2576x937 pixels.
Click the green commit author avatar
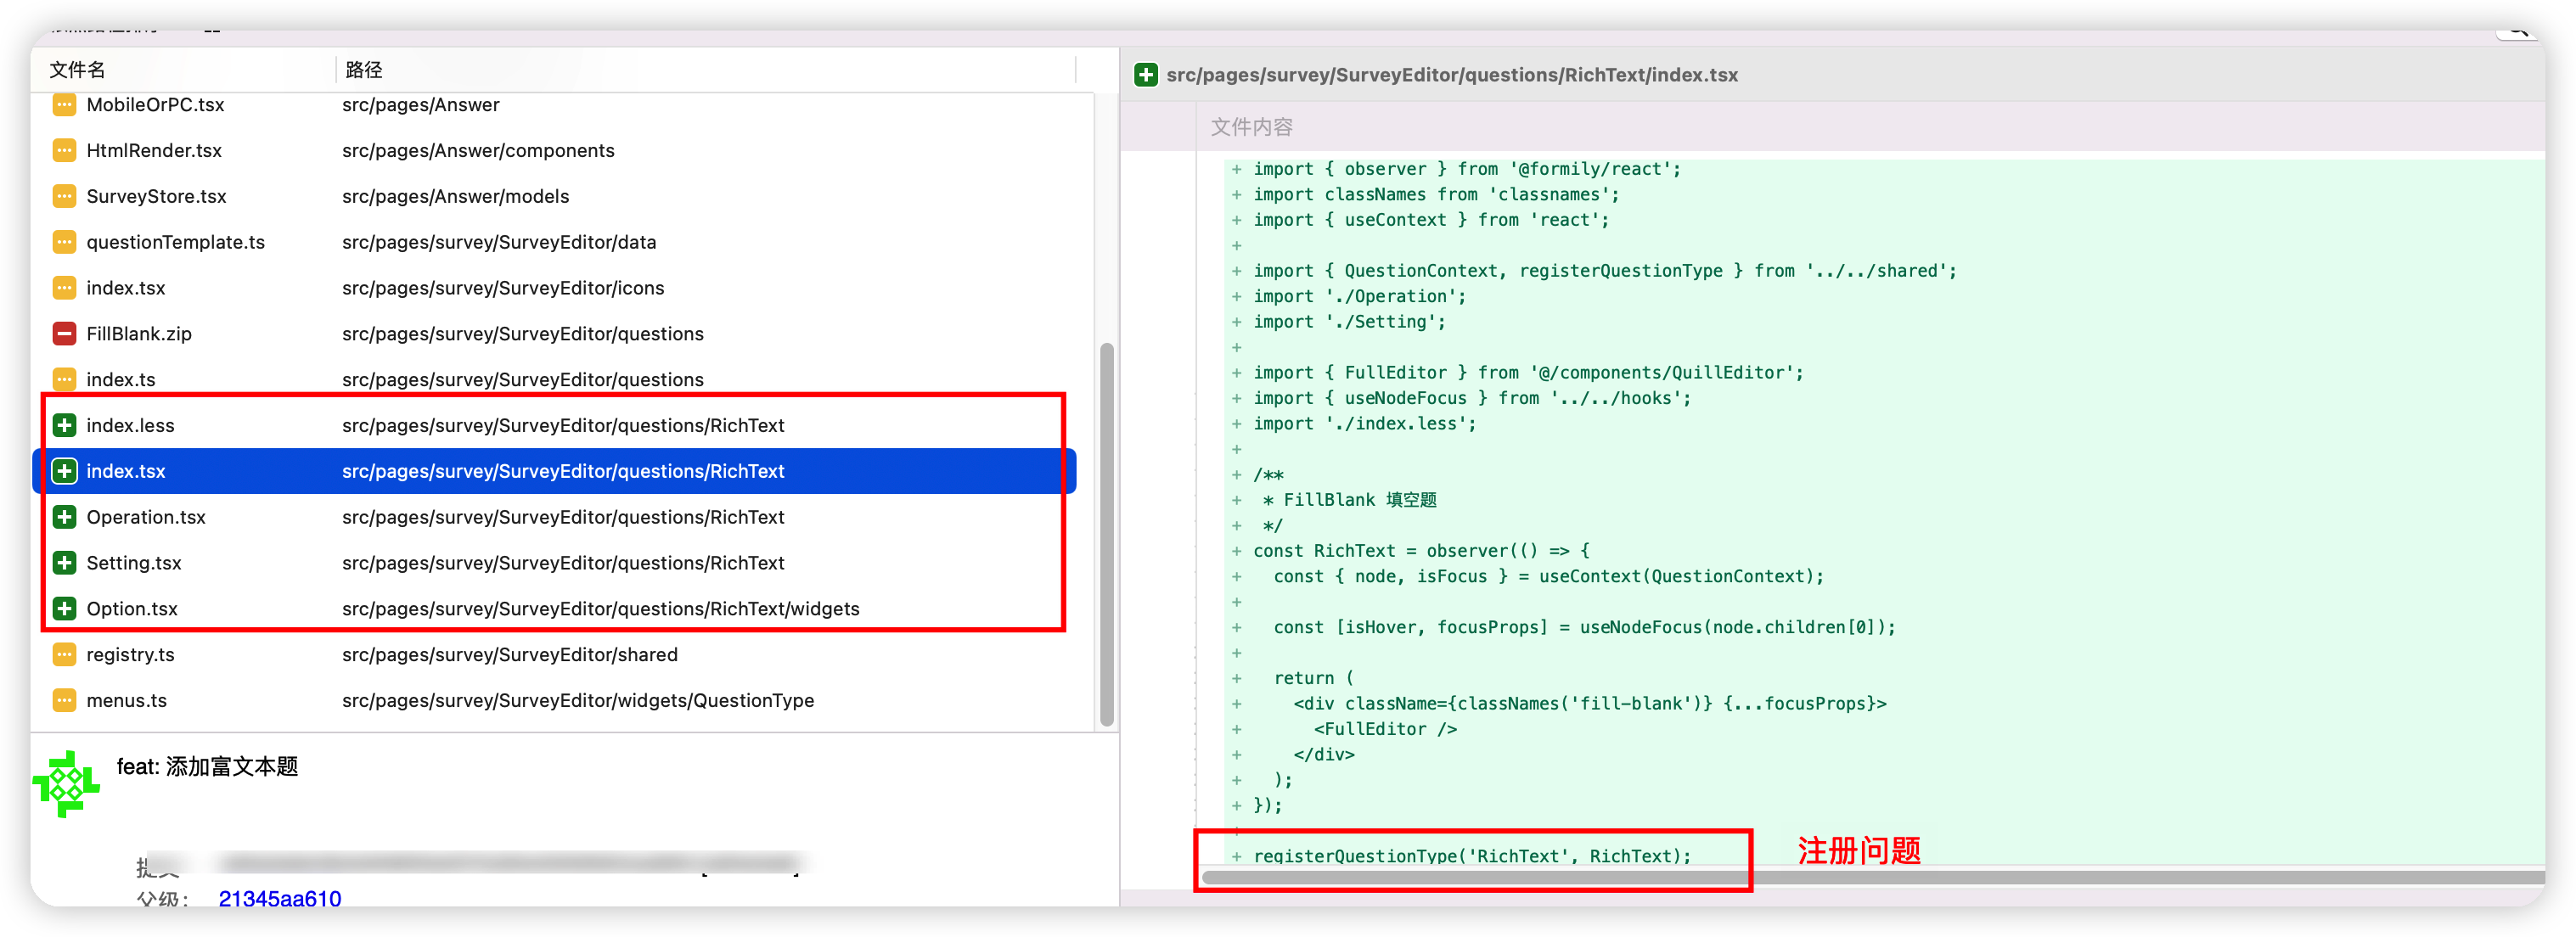pos(66,784)
